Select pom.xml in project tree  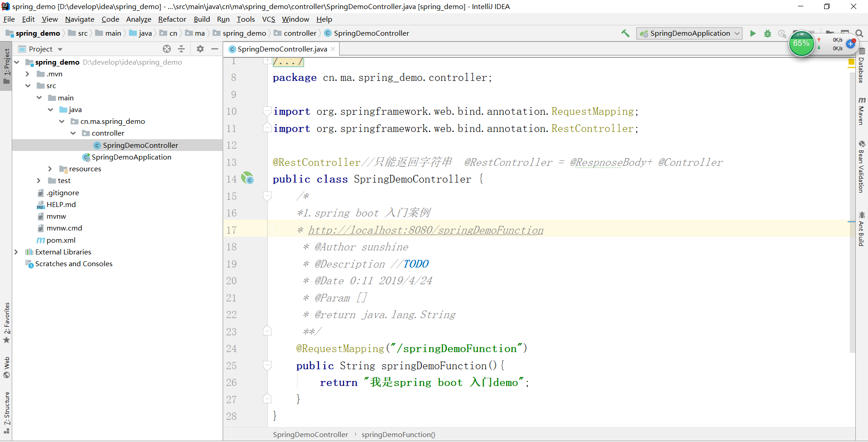[61, 240]
